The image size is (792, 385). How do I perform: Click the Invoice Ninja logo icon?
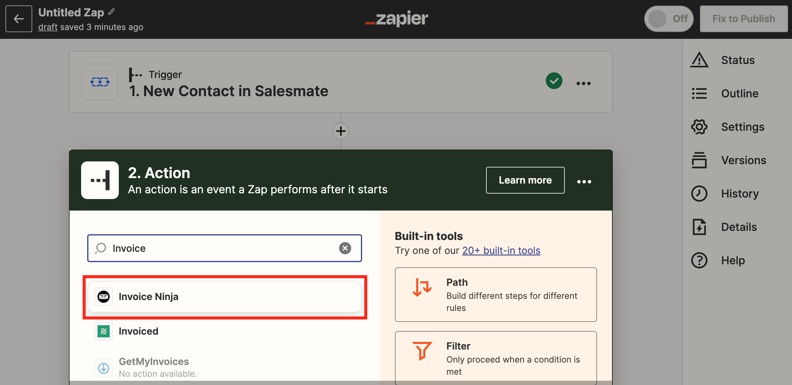tap(104, 297)
